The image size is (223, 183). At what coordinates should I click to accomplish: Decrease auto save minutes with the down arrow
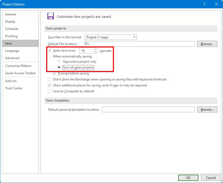(x=95, y=52)
